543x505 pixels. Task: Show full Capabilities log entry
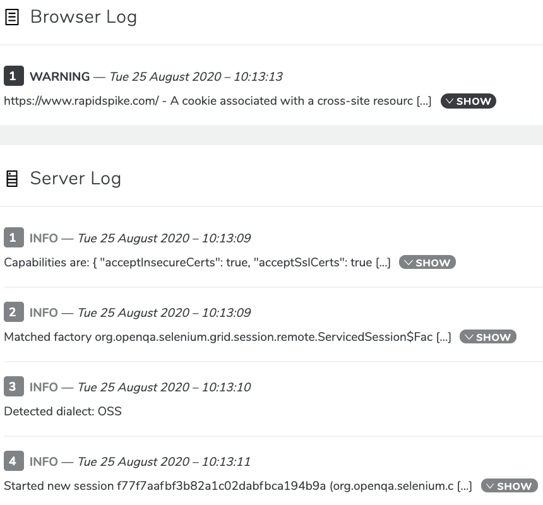(x=427, y=263)
